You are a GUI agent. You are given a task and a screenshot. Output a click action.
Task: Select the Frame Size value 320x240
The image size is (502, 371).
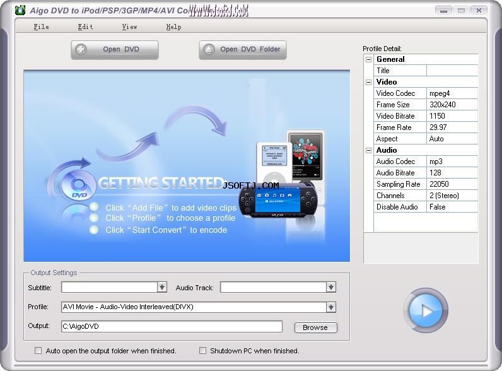[452, 105]
